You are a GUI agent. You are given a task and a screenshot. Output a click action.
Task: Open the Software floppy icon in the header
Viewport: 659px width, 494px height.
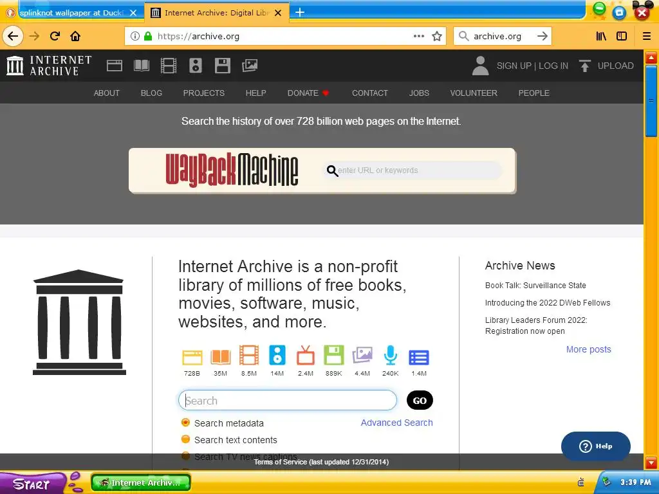pos(222,66)
